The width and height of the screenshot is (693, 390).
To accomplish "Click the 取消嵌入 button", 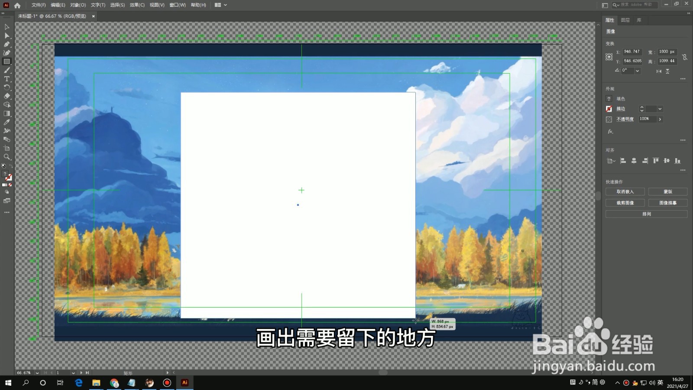I will pyautogui.click(x=625, y=192).
